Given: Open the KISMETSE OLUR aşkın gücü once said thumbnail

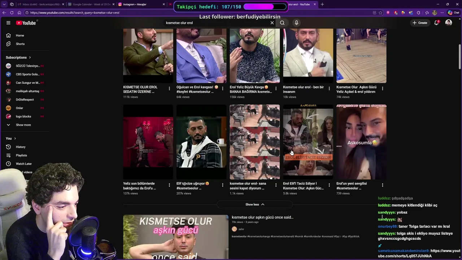Looking at the screenshot, I should [176, 237].
